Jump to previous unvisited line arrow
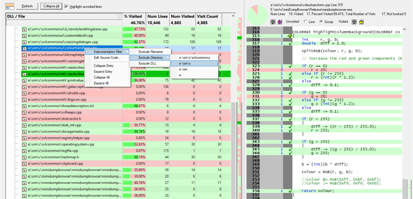The height and width of the screenshot is (199, 413). click(x=273, y=22)
